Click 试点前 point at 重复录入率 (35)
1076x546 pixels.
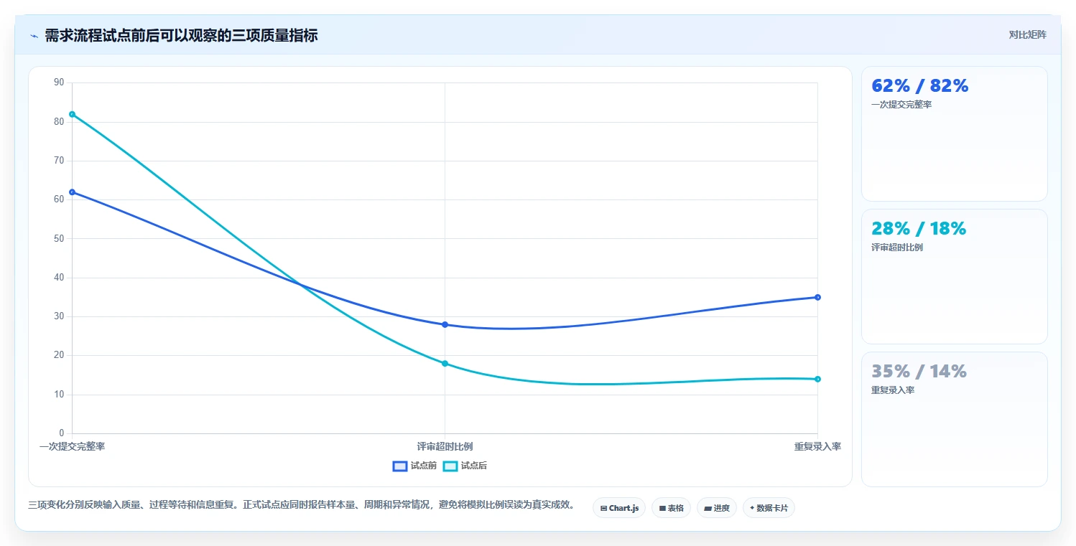tap(817, 297)
